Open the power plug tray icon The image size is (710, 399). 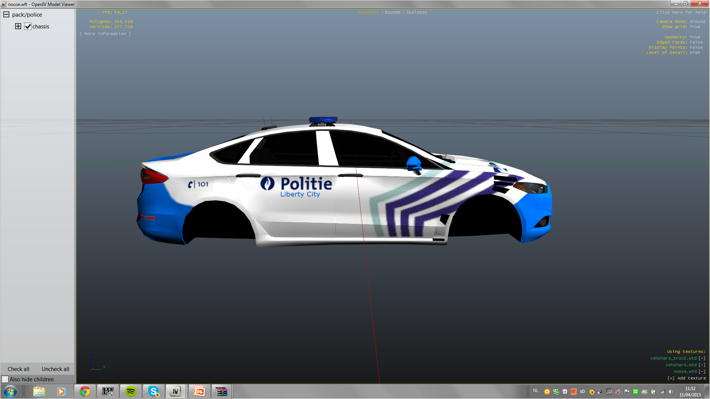click(x=653, y=392)
